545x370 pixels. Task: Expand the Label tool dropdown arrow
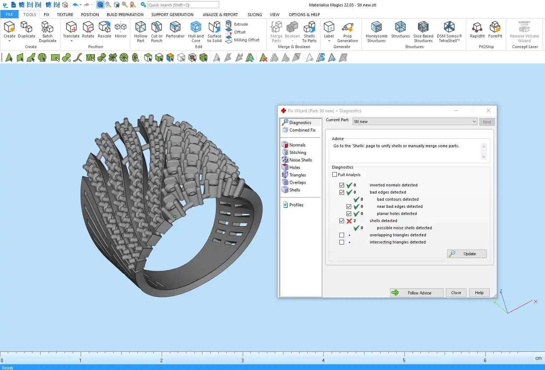coord(329,41)
